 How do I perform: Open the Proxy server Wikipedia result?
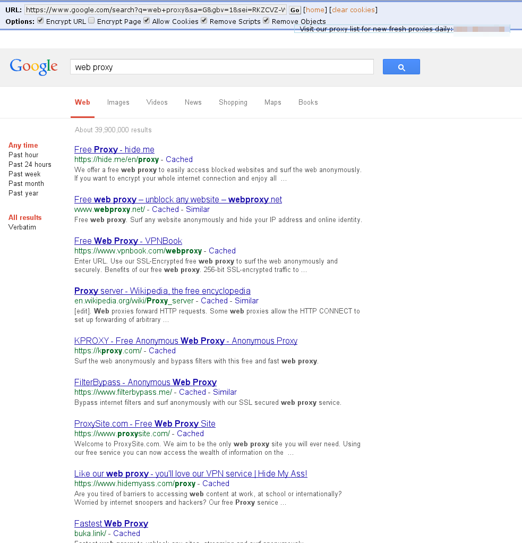tap(162, 291)
